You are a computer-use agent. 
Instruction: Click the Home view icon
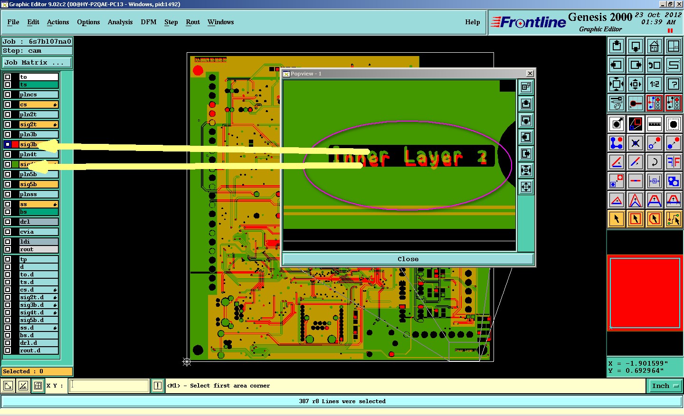(655, 46)
